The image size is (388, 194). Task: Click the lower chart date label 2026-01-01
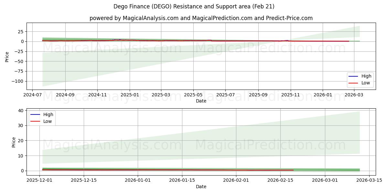pos(138,180)
